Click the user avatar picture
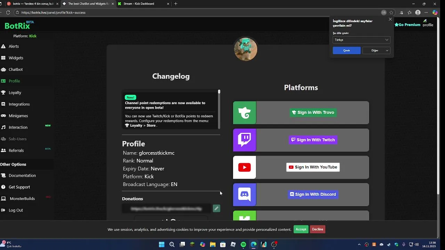 245,49
